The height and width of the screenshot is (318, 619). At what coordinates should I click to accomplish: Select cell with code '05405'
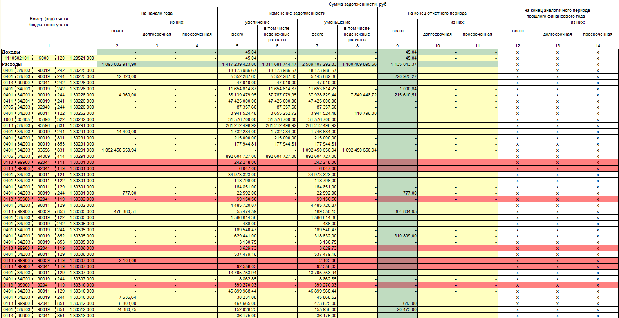tap(24, 119)
